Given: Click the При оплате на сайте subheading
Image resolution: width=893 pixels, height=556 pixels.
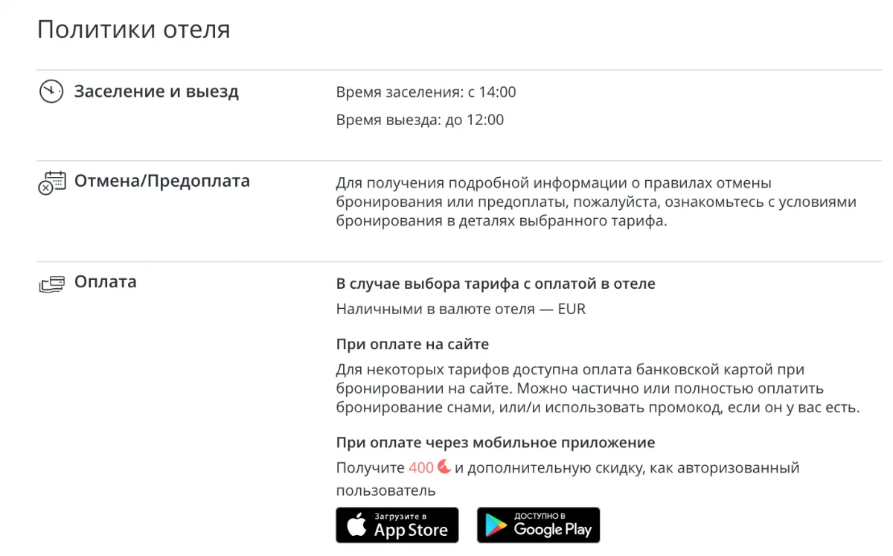Looking at the screenshot, I should click(412, 345).
